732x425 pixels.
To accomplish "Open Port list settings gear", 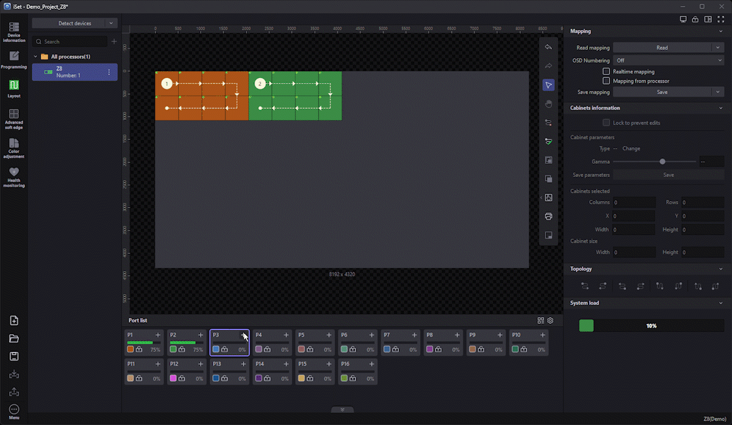I will [x=550, y=320].
